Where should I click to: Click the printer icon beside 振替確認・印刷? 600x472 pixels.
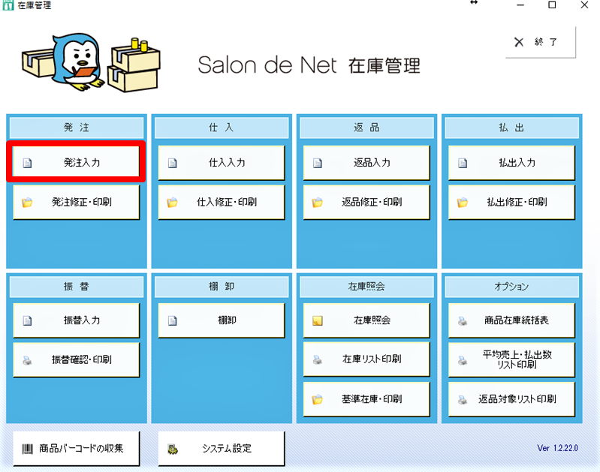27,360
